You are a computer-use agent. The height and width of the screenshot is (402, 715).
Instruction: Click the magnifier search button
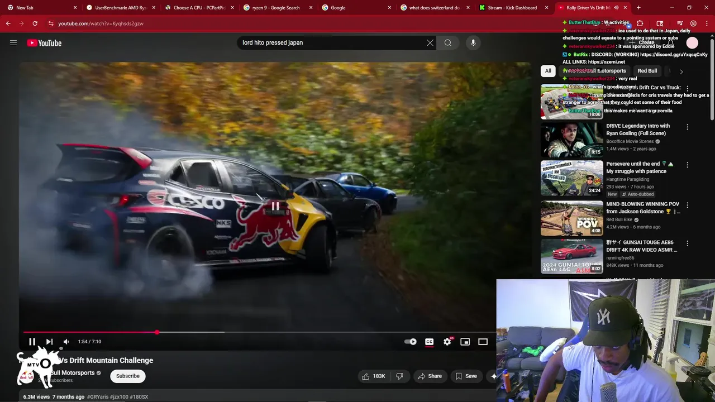(x=448, y=42)
